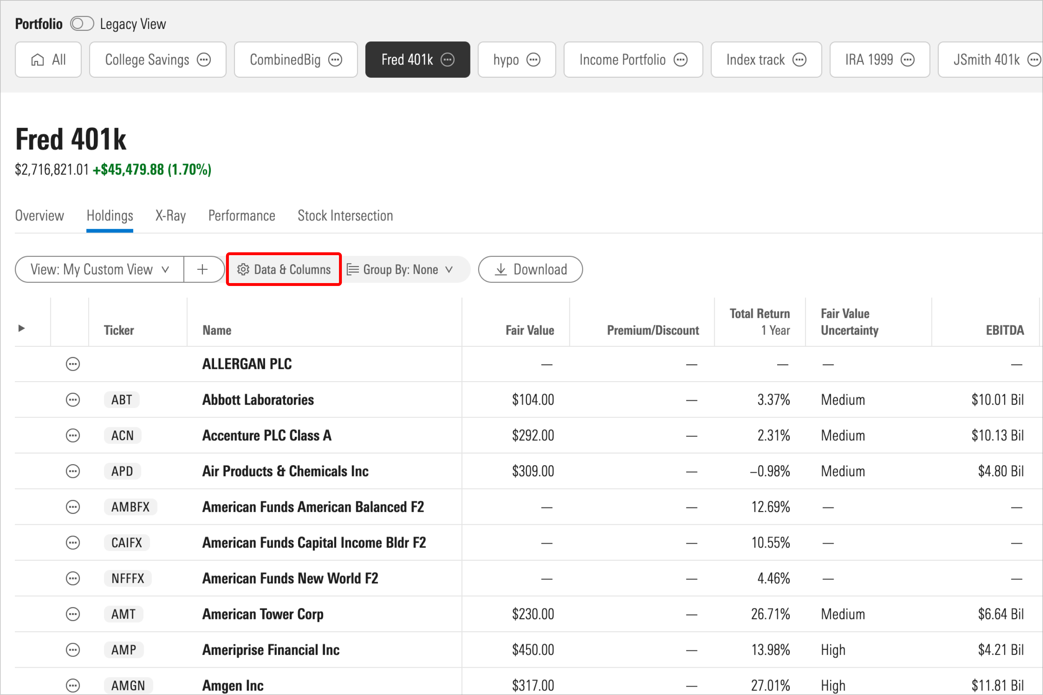Screen dimensions: 1043x695
Task: Click the AMBFX ticker badge
Action: pos(130,507)
